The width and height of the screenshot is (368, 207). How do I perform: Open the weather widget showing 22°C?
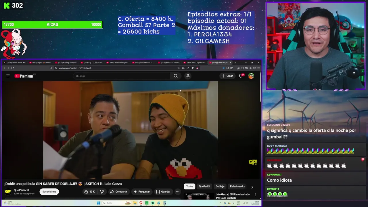point(13,203)
